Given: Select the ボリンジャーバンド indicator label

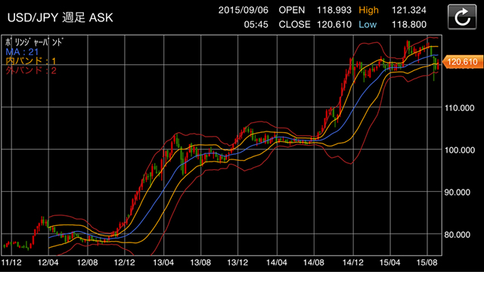Looking at the screenshot, I should [x=34, y=42].
